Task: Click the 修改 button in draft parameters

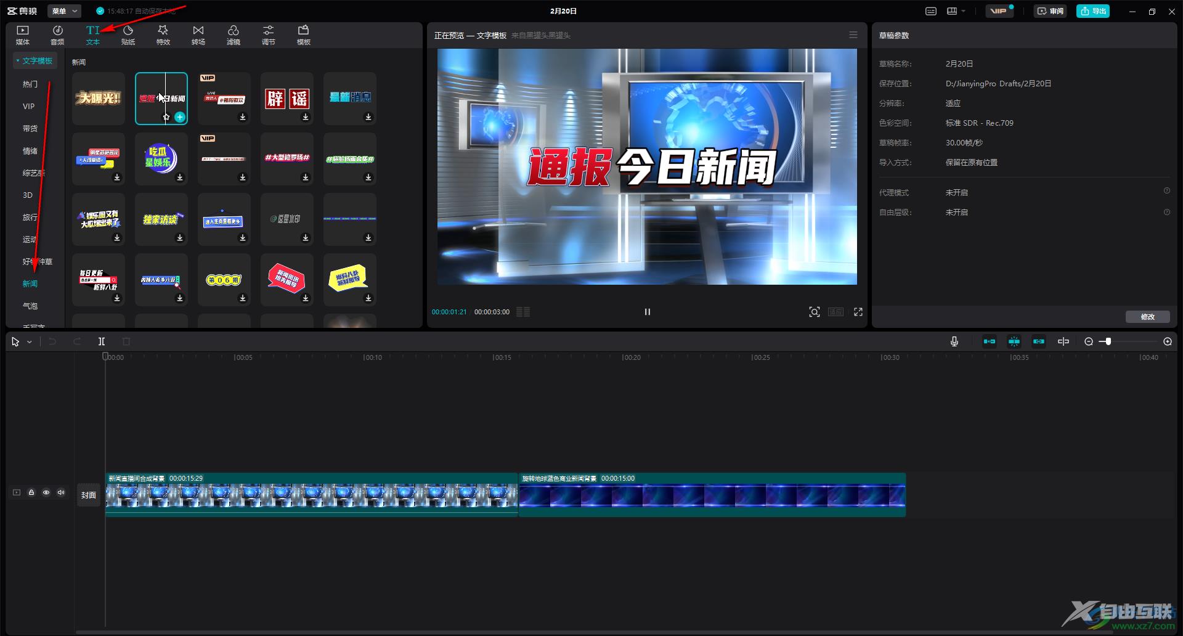Action: coord(1148,317)
